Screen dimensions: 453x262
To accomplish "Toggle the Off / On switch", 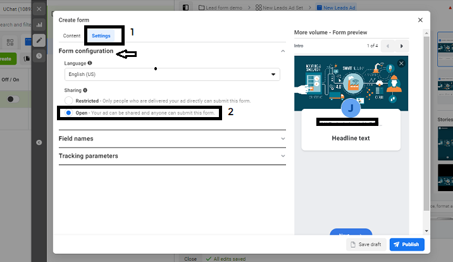I will click(x=13, y=99).
